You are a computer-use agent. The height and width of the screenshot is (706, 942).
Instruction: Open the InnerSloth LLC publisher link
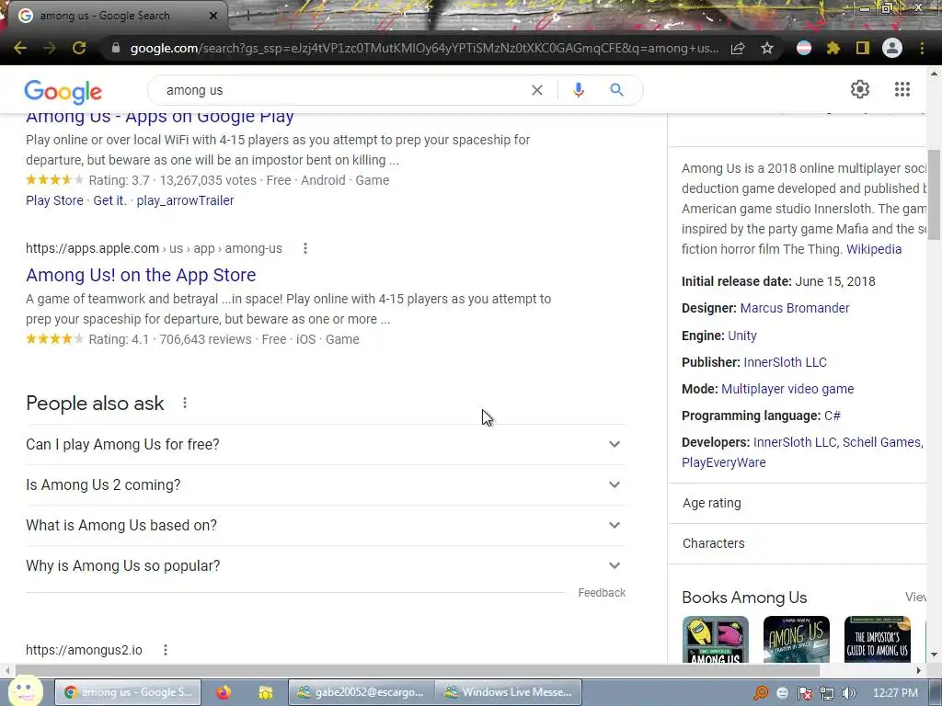point(785,362)
